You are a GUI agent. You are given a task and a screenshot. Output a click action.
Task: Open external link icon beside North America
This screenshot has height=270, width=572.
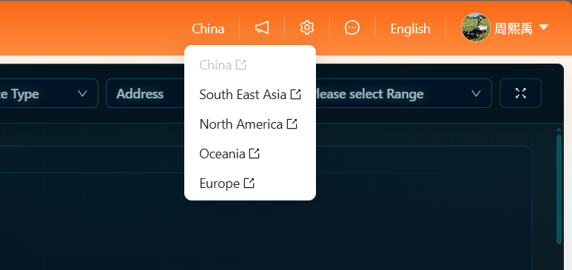pos(292,124)
